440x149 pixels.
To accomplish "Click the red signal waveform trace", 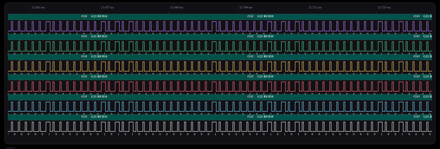I will [x=220, y=87].
